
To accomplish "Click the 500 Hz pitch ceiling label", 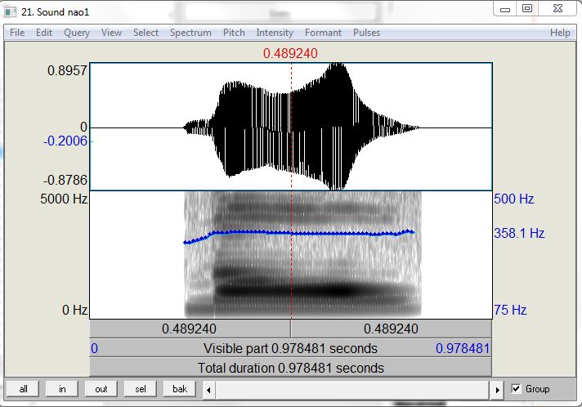I will pos(513,199).
